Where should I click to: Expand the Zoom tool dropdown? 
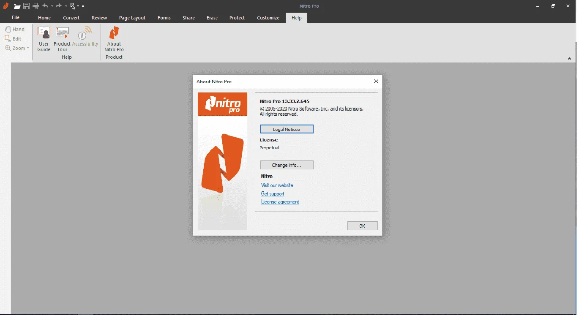[x=28, y=48]
